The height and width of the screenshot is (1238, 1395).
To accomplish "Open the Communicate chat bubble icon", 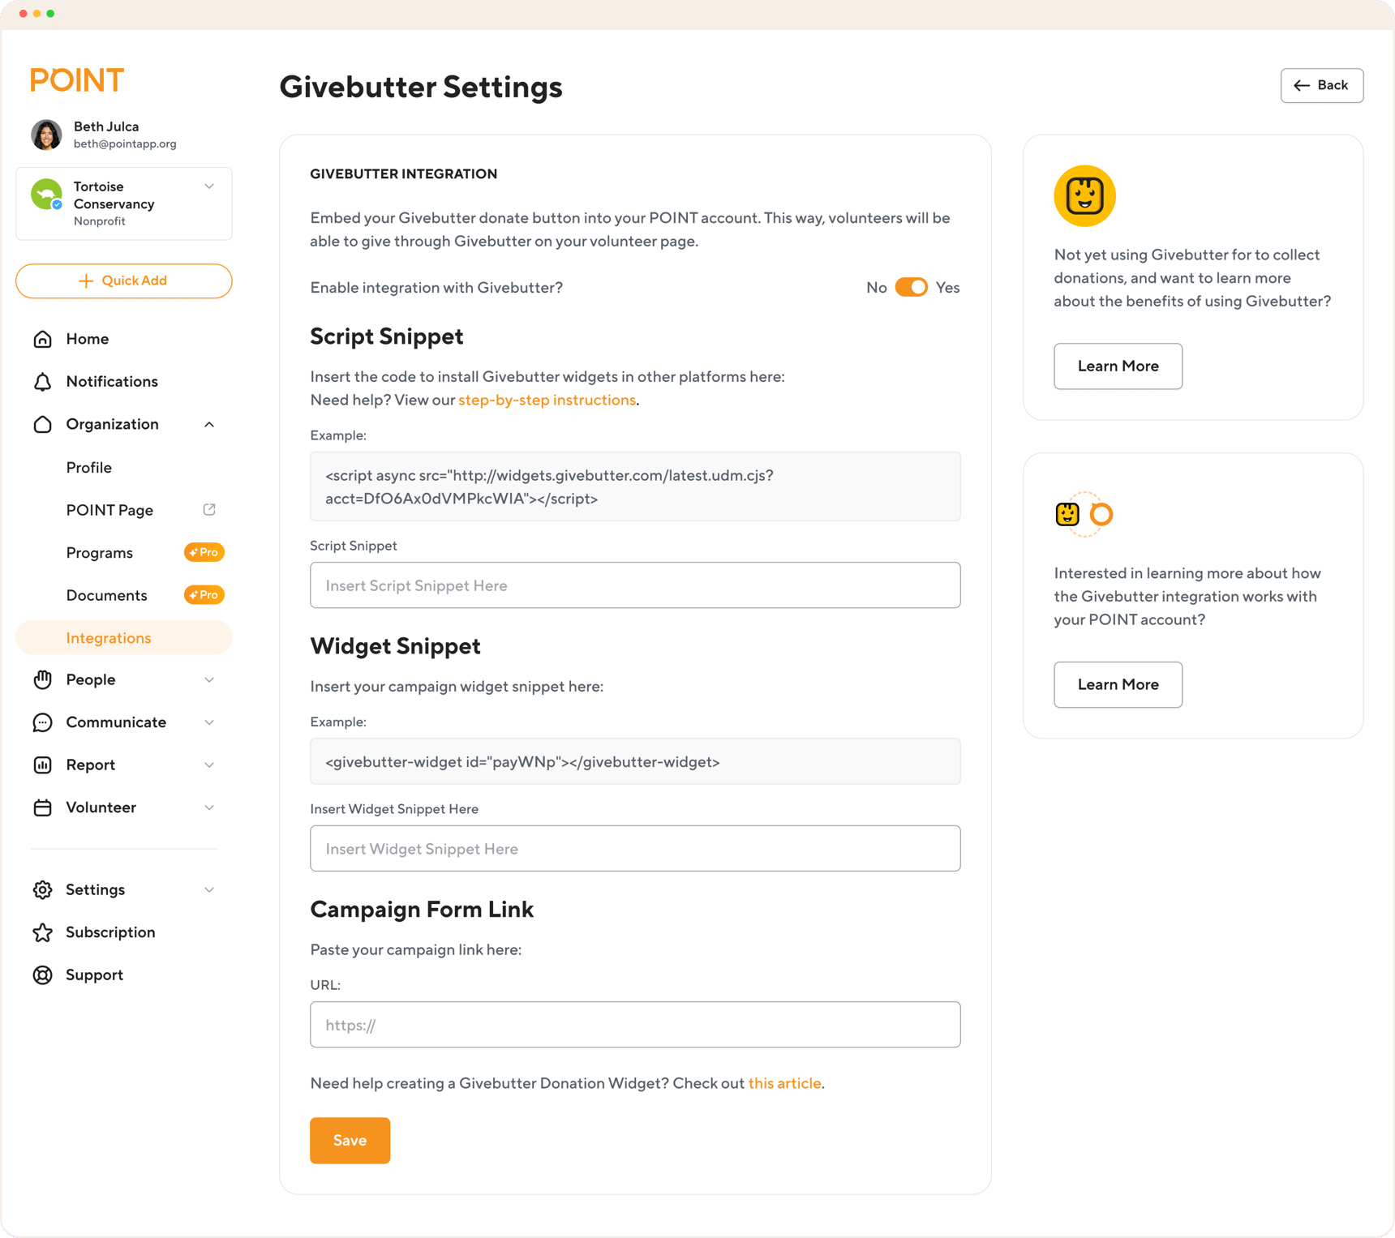I will [43, 722].
